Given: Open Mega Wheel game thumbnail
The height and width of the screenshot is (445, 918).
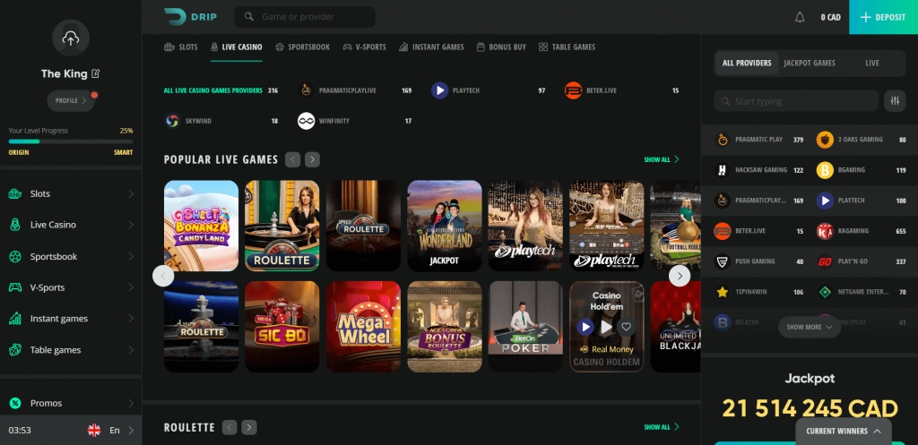Looking at the screenshot, I should 364,327.
